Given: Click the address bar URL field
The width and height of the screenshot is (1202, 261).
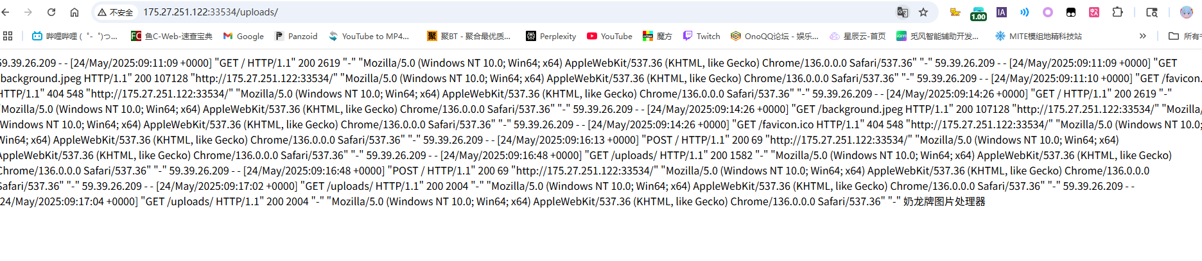Looking at the screenshot, I should 449,12.
